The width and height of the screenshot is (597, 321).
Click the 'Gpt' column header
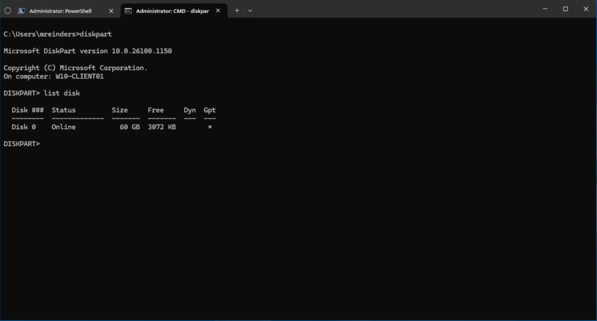(210, 110)
